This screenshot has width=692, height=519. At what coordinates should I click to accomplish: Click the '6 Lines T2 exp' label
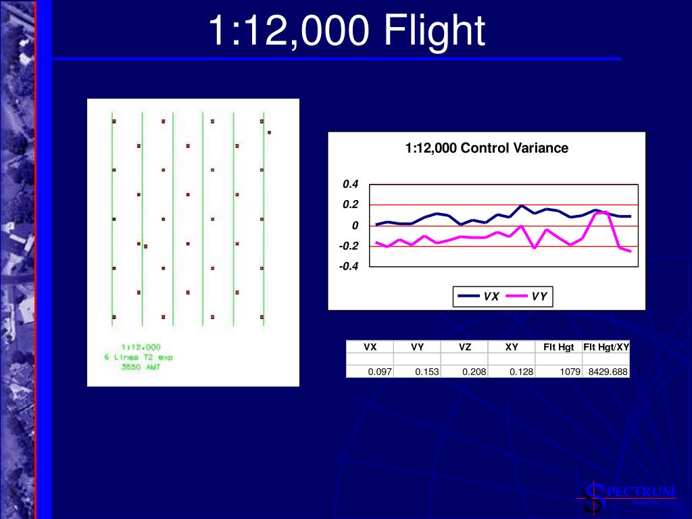139,357
